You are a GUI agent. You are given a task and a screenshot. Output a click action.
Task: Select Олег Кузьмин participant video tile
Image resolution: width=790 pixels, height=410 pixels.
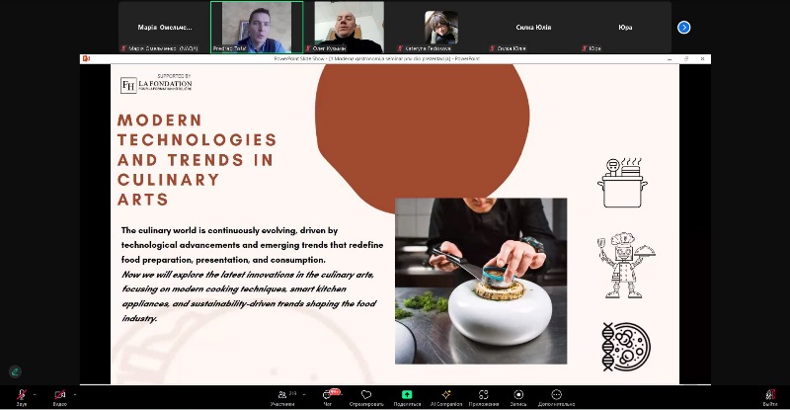[350, 28]
